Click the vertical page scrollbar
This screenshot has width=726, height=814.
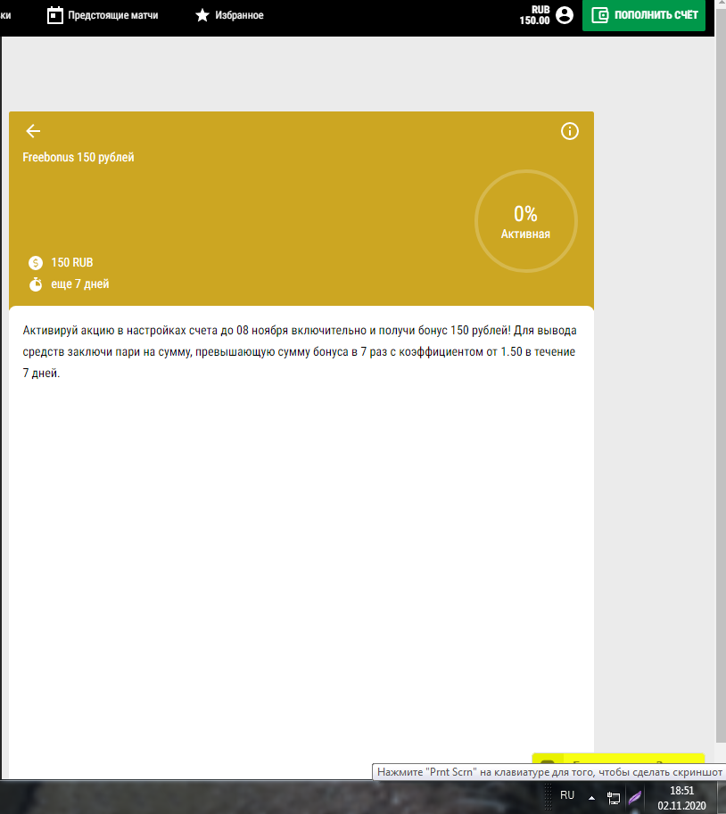[720, 357]
